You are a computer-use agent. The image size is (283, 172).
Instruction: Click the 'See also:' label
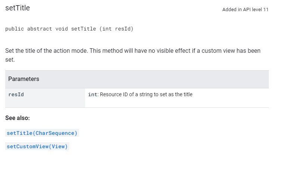point(18,118)
